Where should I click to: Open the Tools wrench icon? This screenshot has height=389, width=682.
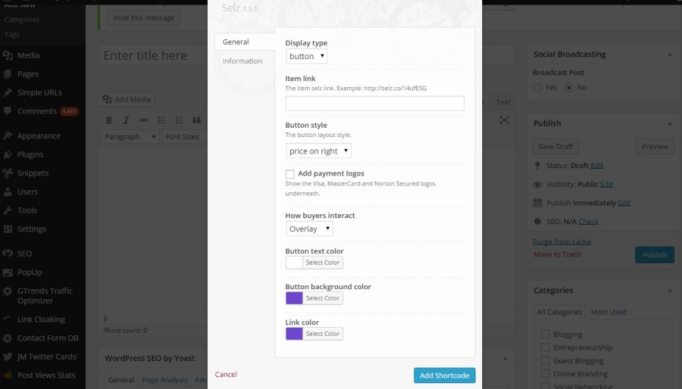[7, 211]
